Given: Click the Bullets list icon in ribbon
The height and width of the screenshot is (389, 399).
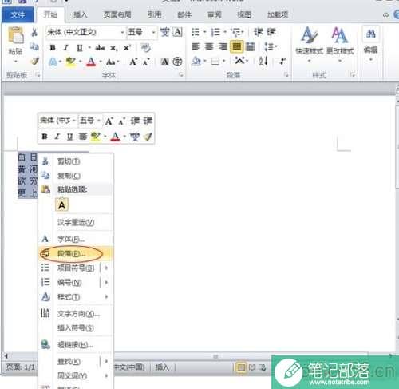Looking at the screenshot, I should point(196,32).
